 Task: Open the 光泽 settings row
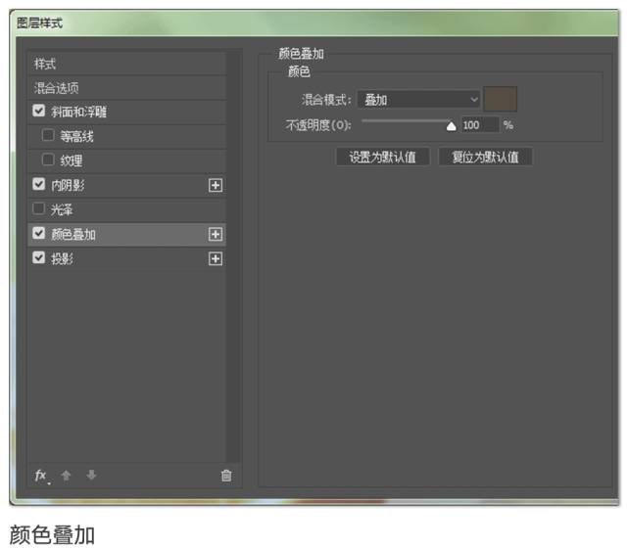[126, 209]
